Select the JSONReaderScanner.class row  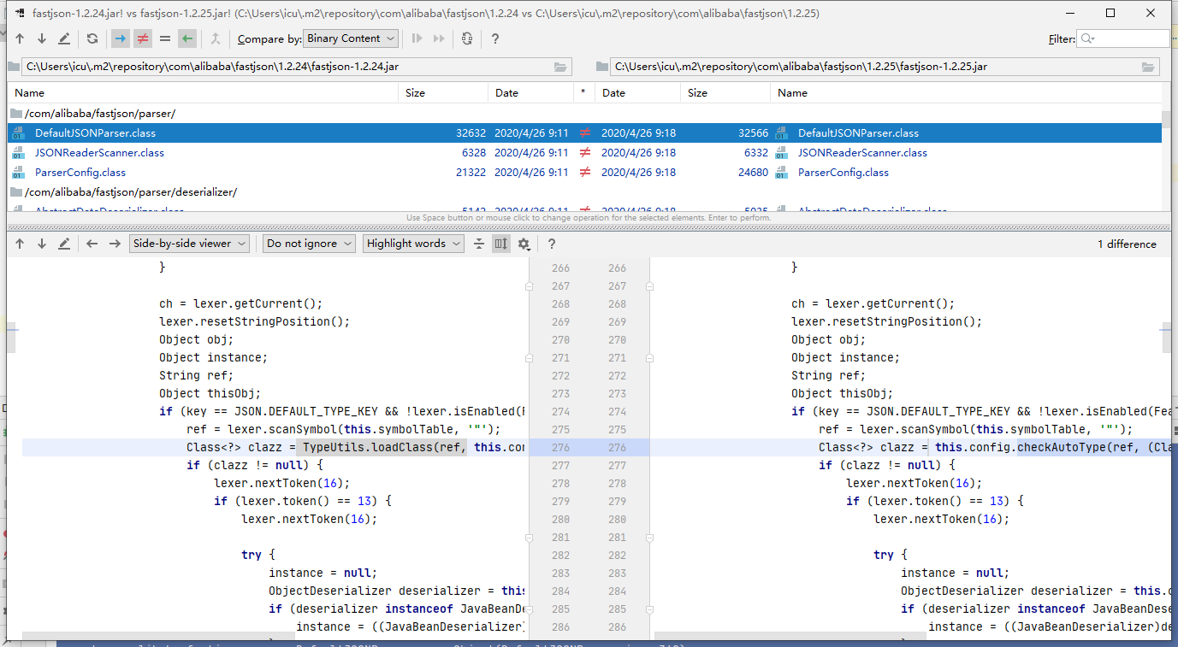click(x=584, y=153)
